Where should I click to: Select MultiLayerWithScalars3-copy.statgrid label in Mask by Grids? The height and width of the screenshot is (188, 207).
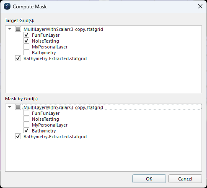63,107
